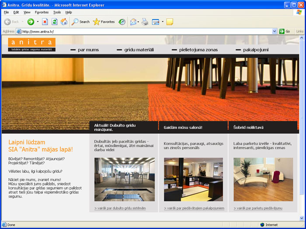Click the scrollbar down arrow
The height and width of the screenshot is (229, 306).
302,218
